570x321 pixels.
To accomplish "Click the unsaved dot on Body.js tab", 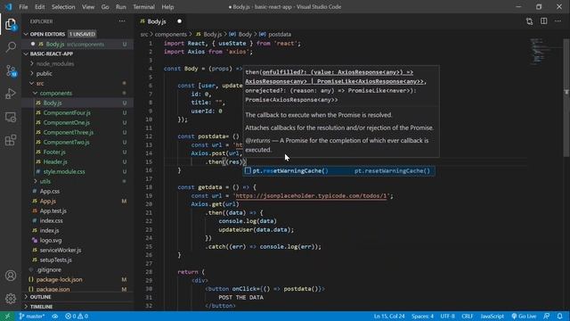I will pyautogui.click(x=179, y=21).
